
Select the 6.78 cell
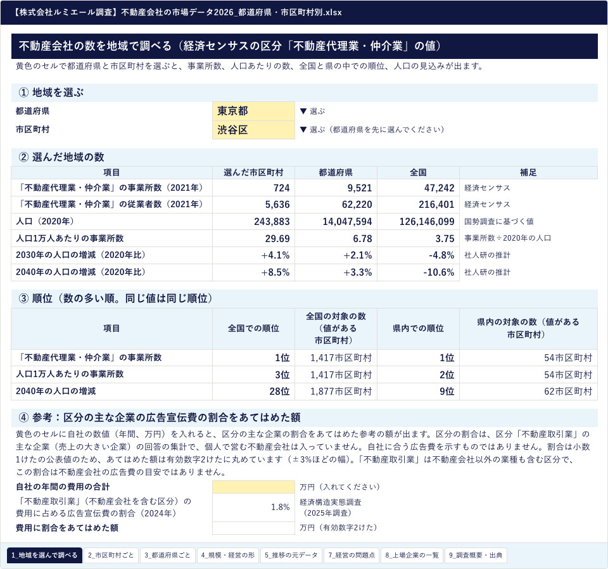tap(336, 238)
